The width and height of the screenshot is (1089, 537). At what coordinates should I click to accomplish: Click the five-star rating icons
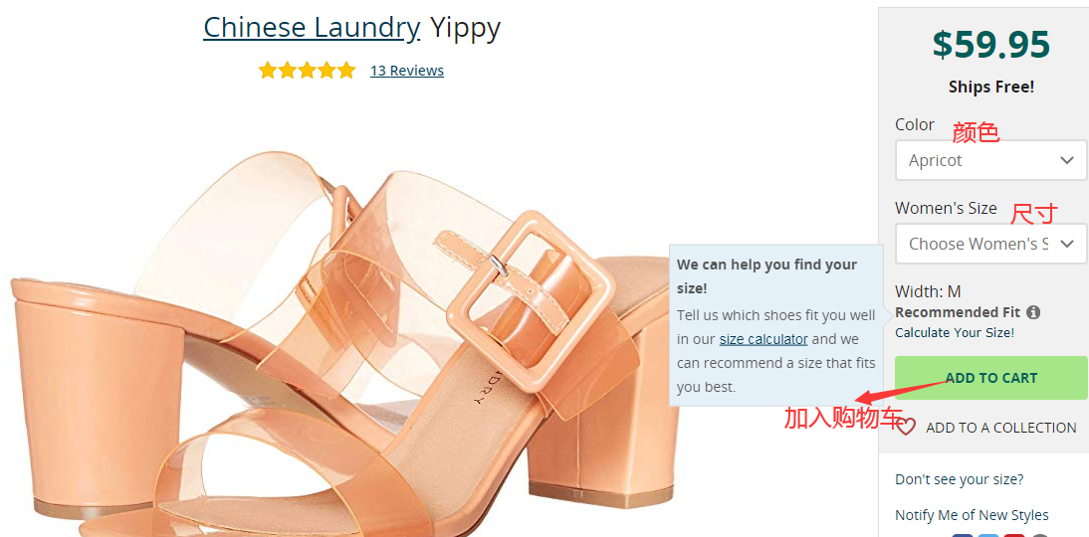307,70
